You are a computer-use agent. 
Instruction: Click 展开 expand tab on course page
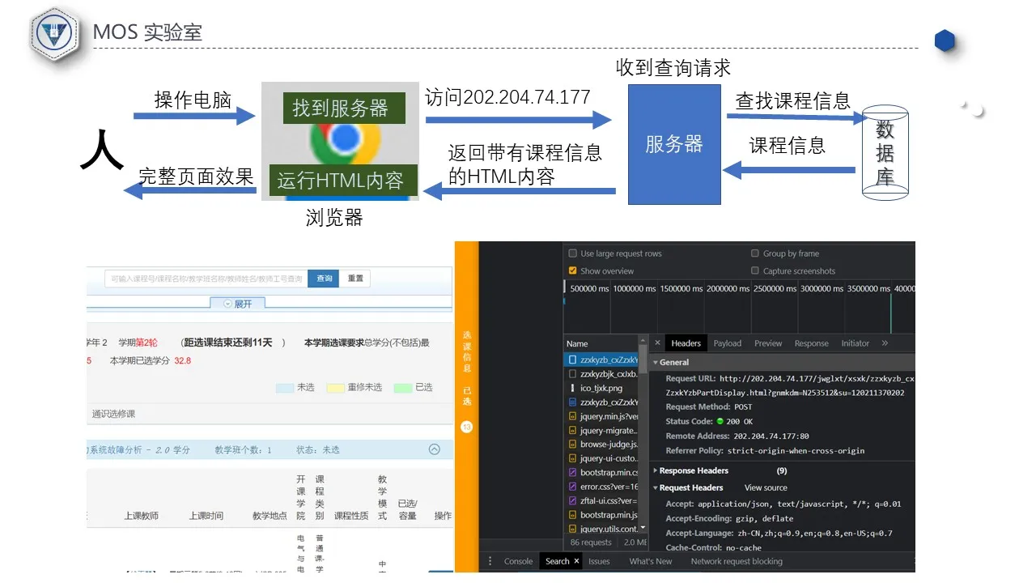(x=237, y=304)
